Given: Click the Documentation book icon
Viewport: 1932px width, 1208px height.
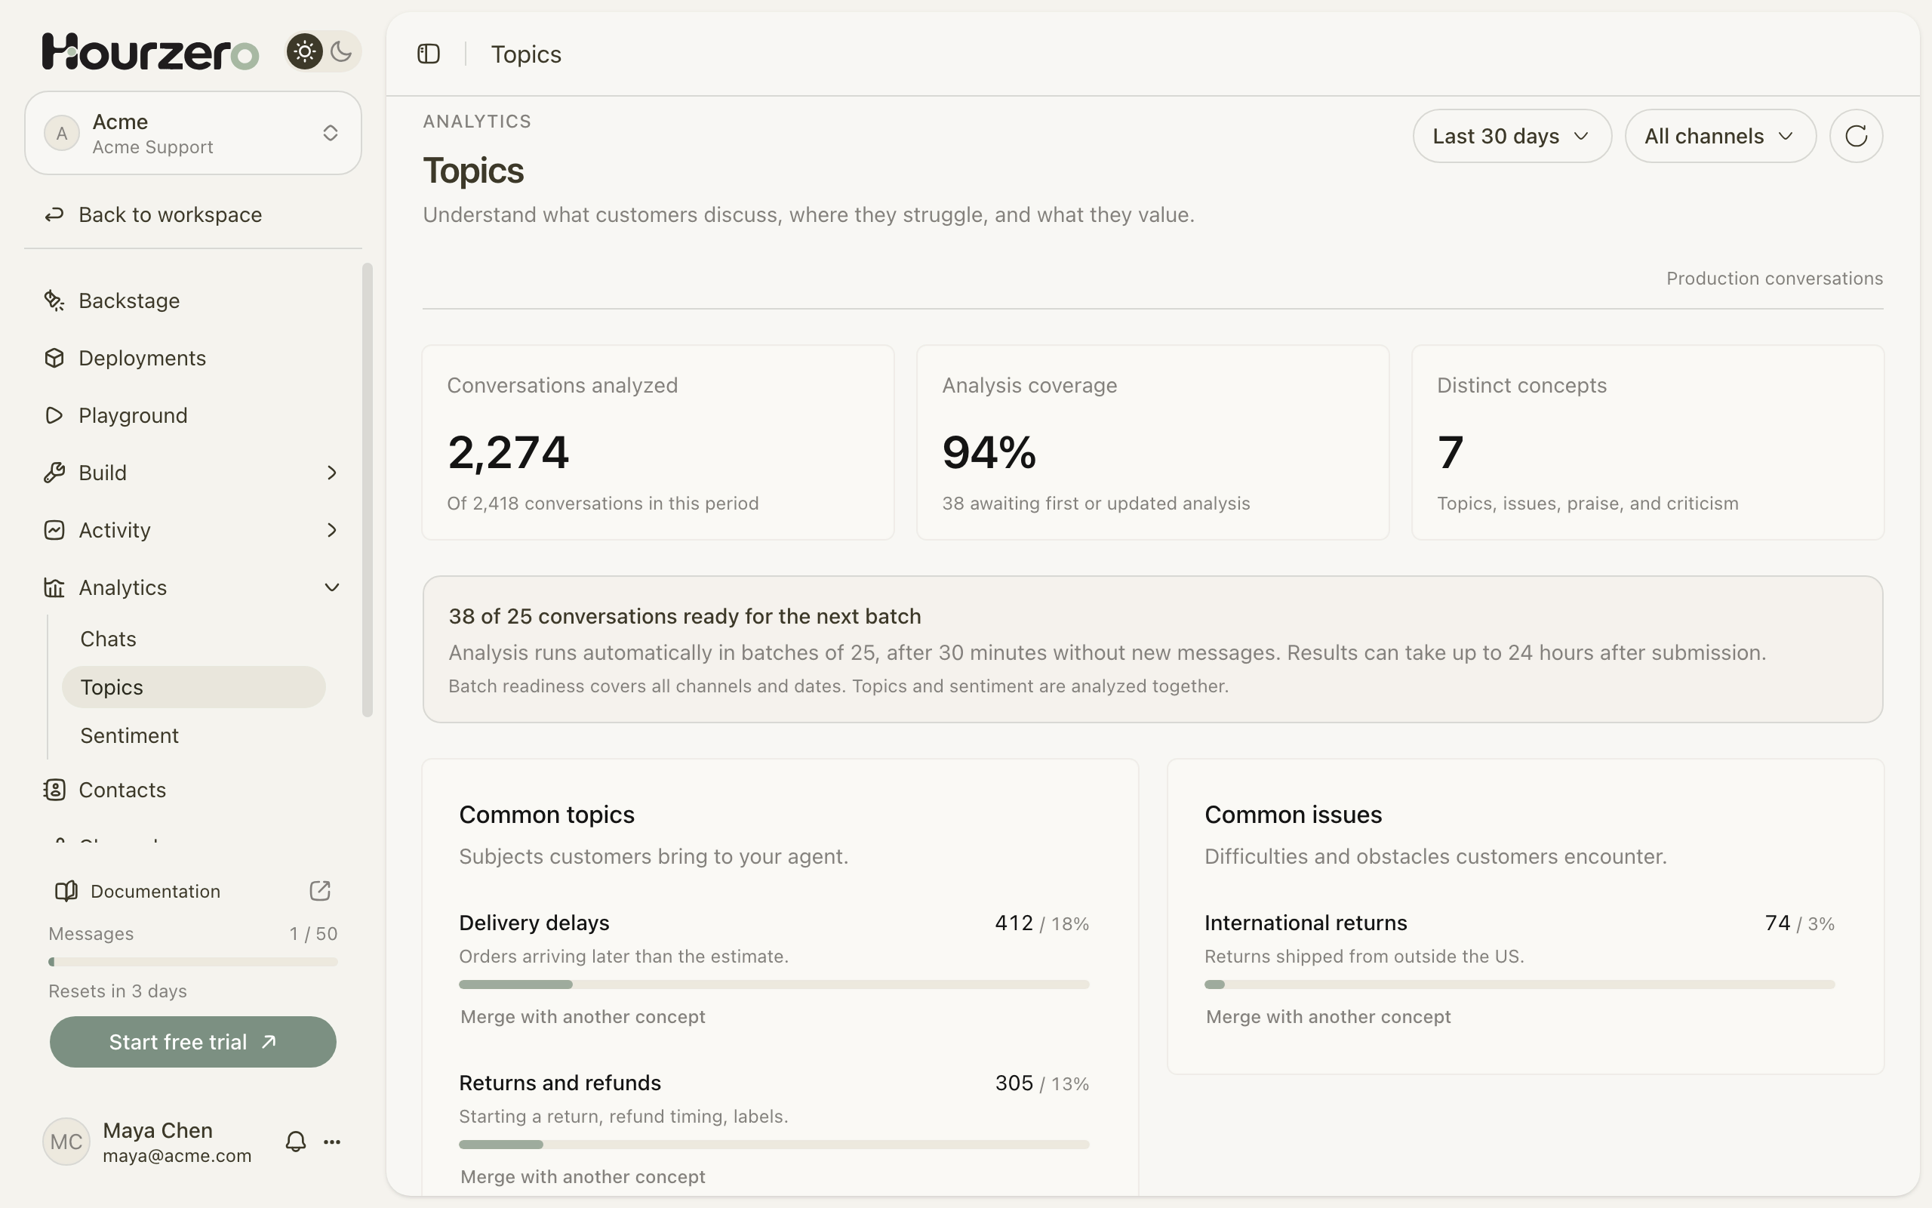Looking at the screenshot, I should pyautogui.click(x=66, y=891).
